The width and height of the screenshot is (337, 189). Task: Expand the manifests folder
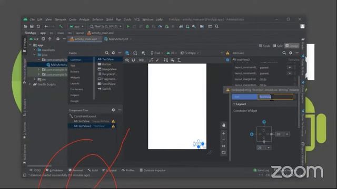click(x=34, y=50)
